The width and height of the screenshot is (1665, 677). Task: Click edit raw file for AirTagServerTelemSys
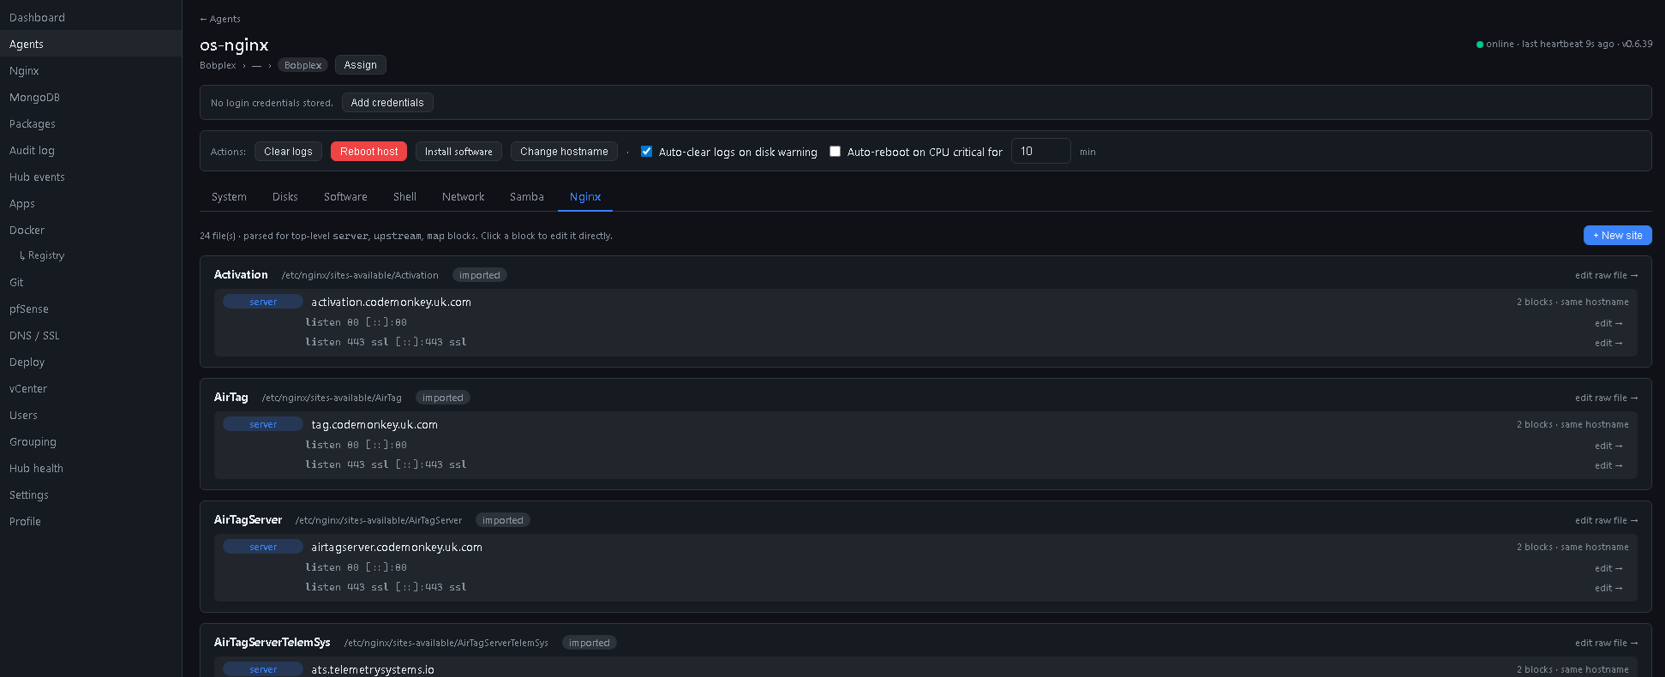(x=1606, y=644)
